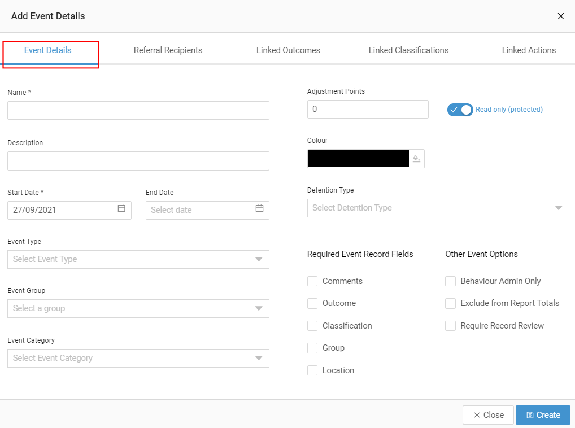Tick the Comments checkbox
This screenshot has height=428, width=575.
(312, 281)
